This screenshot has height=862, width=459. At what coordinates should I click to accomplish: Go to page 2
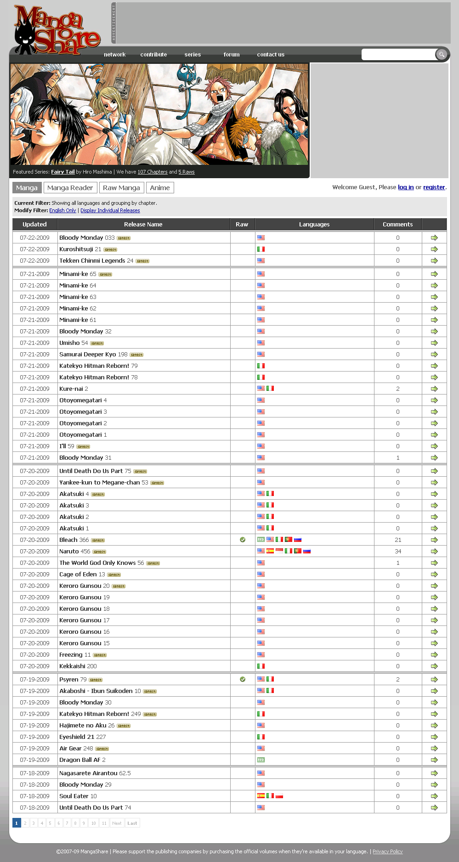[x=25, y=823]
